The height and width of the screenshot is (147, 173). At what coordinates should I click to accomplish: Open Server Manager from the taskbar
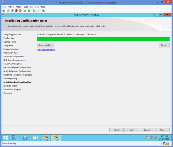15,138
